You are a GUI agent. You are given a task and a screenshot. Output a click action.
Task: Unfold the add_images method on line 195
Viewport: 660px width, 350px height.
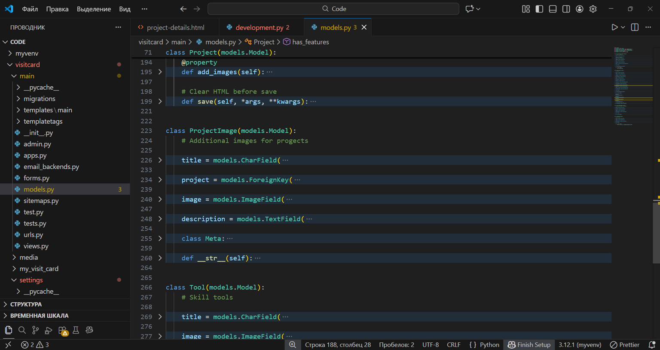pyautogui.click(x=160, y=72)
